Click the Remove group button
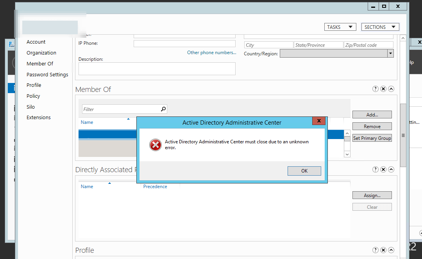422x259 pixels. [372, 127]
